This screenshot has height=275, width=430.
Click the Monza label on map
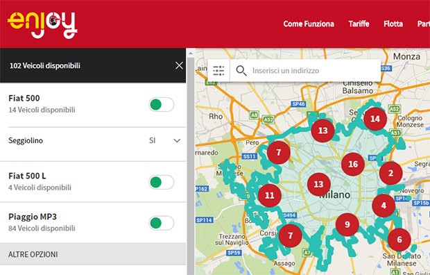tap(406, 56)
